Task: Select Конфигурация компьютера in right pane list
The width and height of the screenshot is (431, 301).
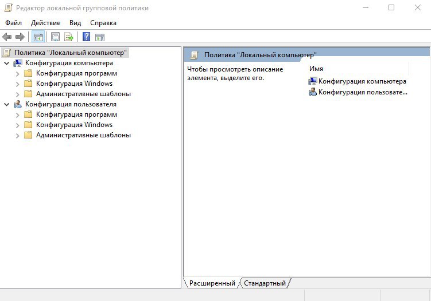Action: 362,81
